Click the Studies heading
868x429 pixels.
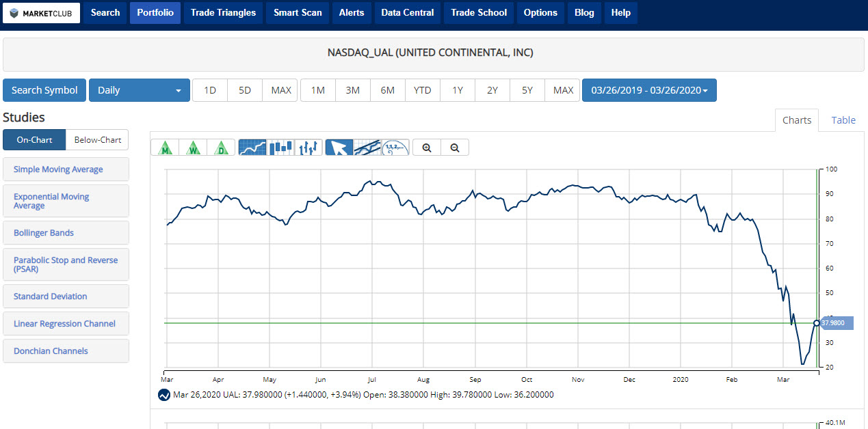(x=24, y=117)
